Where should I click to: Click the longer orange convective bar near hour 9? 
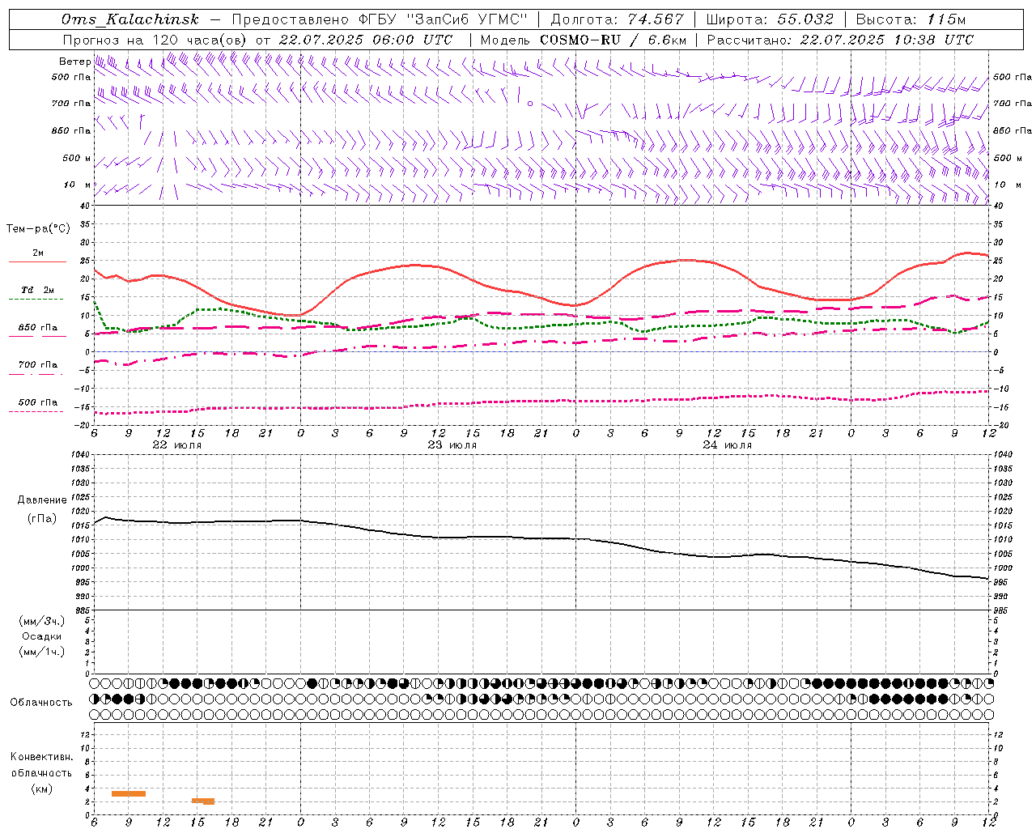tap(129, 793)
